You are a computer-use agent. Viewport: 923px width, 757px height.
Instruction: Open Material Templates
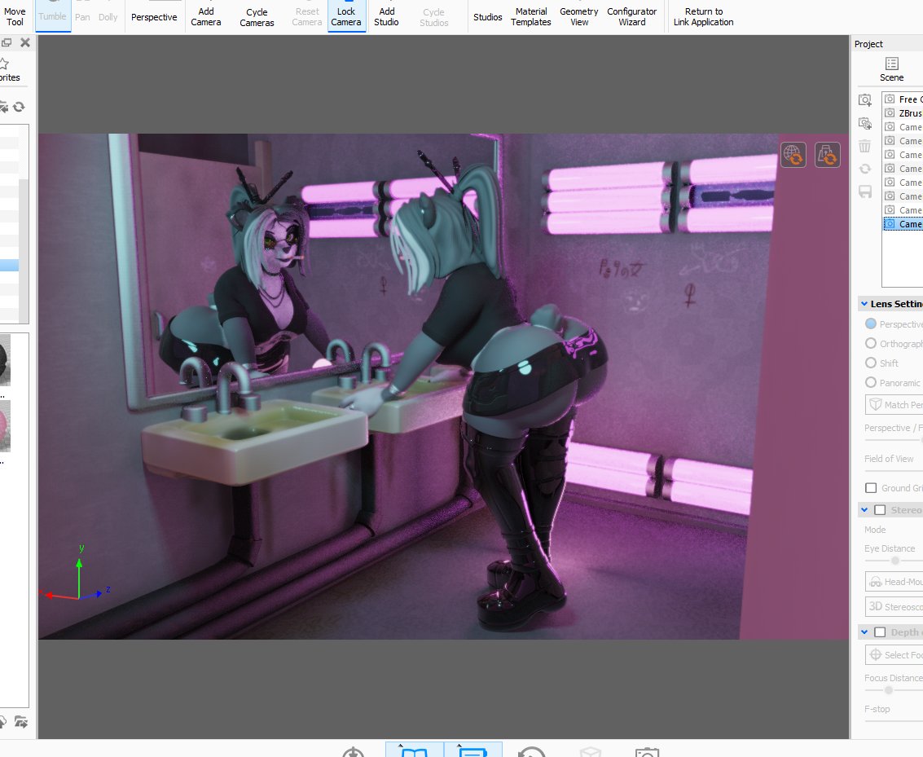point(530,16)
